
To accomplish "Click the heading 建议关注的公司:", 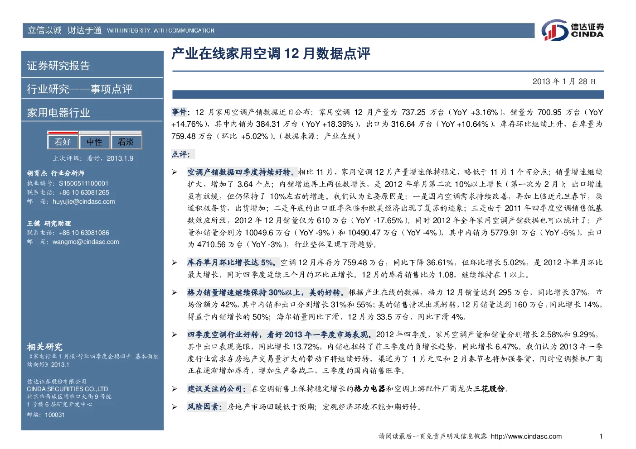I will click(218, 389).
